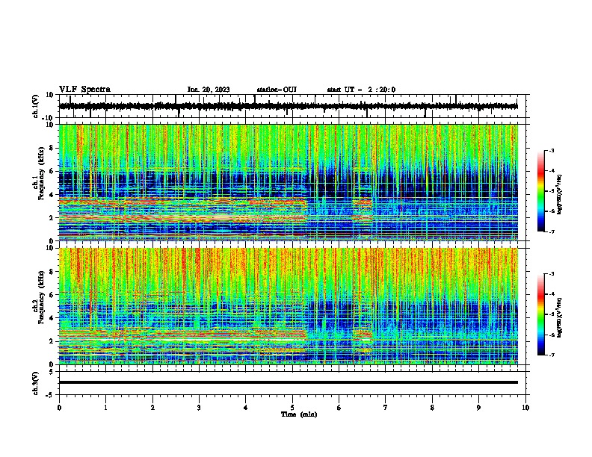
Task: Click time axis tick label 3
Action: coord(199,408)
